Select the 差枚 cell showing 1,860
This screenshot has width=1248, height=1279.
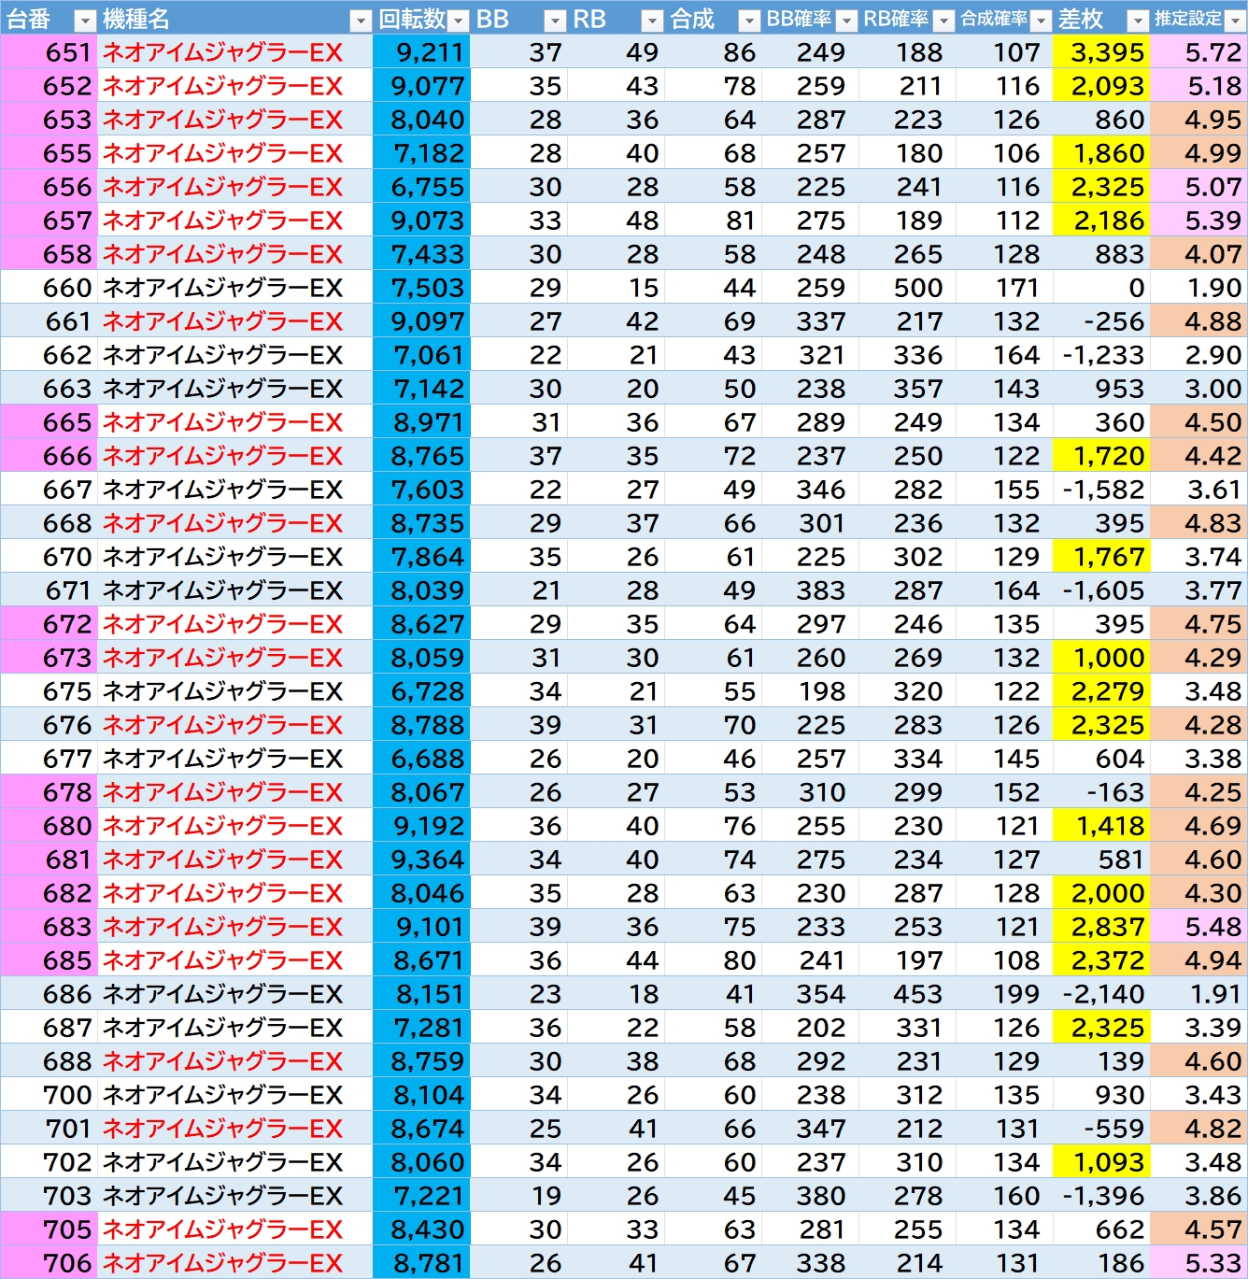pos(1101,153)
